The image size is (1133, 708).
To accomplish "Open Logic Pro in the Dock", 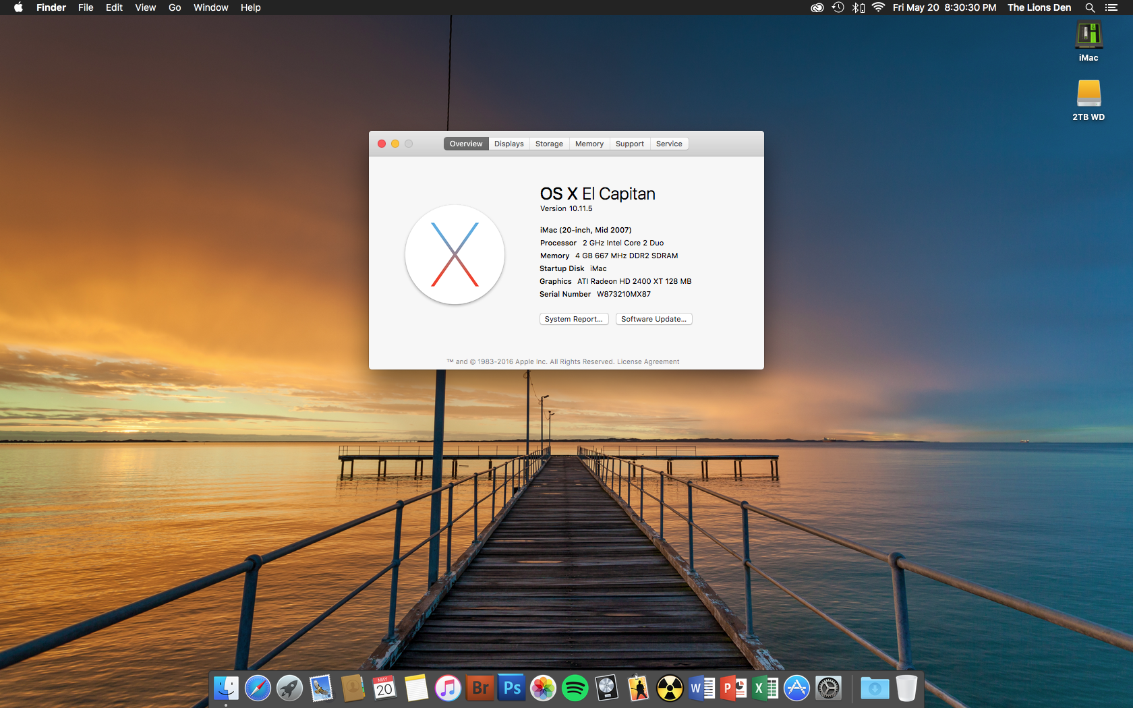I will point(607,688).
